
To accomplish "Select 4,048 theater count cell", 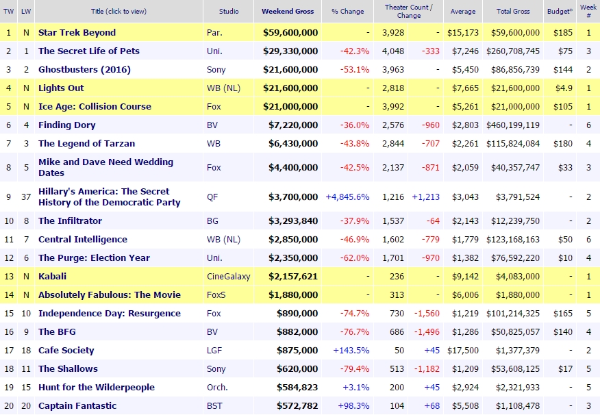I will [x=393, y=51].
